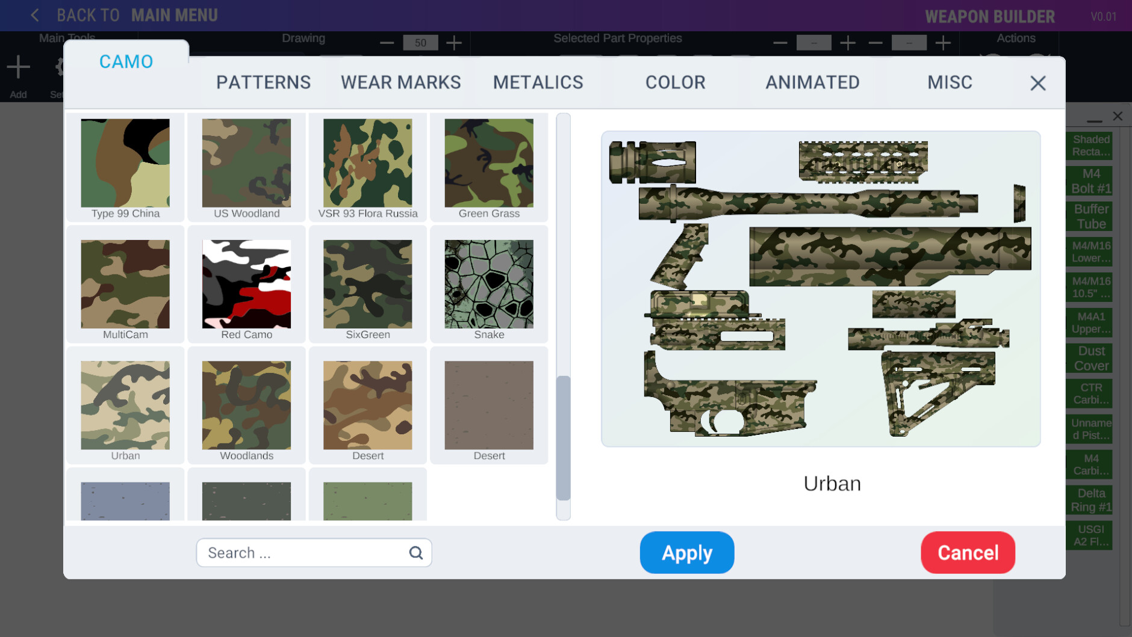Switch to the PATTERNS tab
Viewport: 1132px width, 637px height.
264,82
